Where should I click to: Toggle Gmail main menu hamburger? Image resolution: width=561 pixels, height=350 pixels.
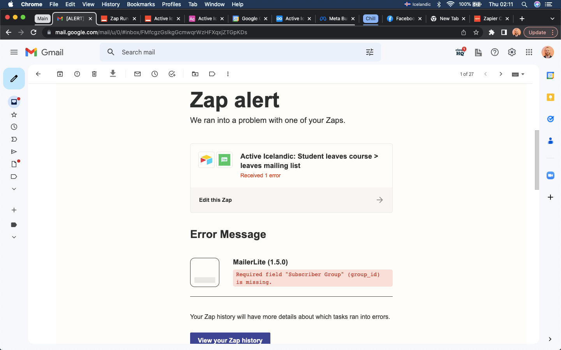point(14,52)
